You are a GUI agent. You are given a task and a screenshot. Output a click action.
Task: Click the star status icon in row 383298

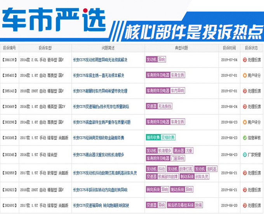(245, 122)
